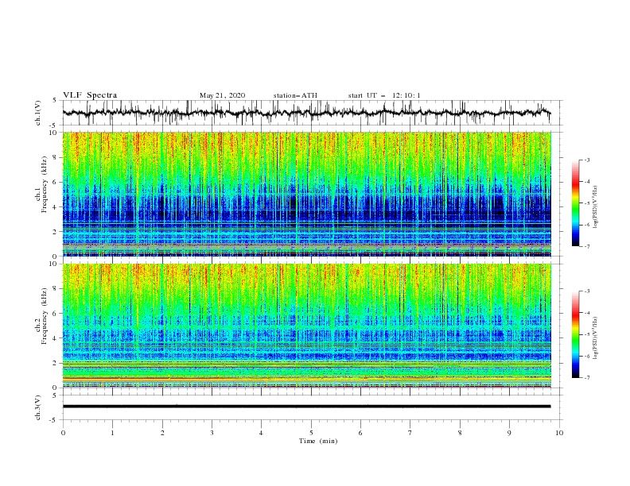The image size is (630, 486).
Task: Click the ch.1 PSD color bar
Action: 576,202
